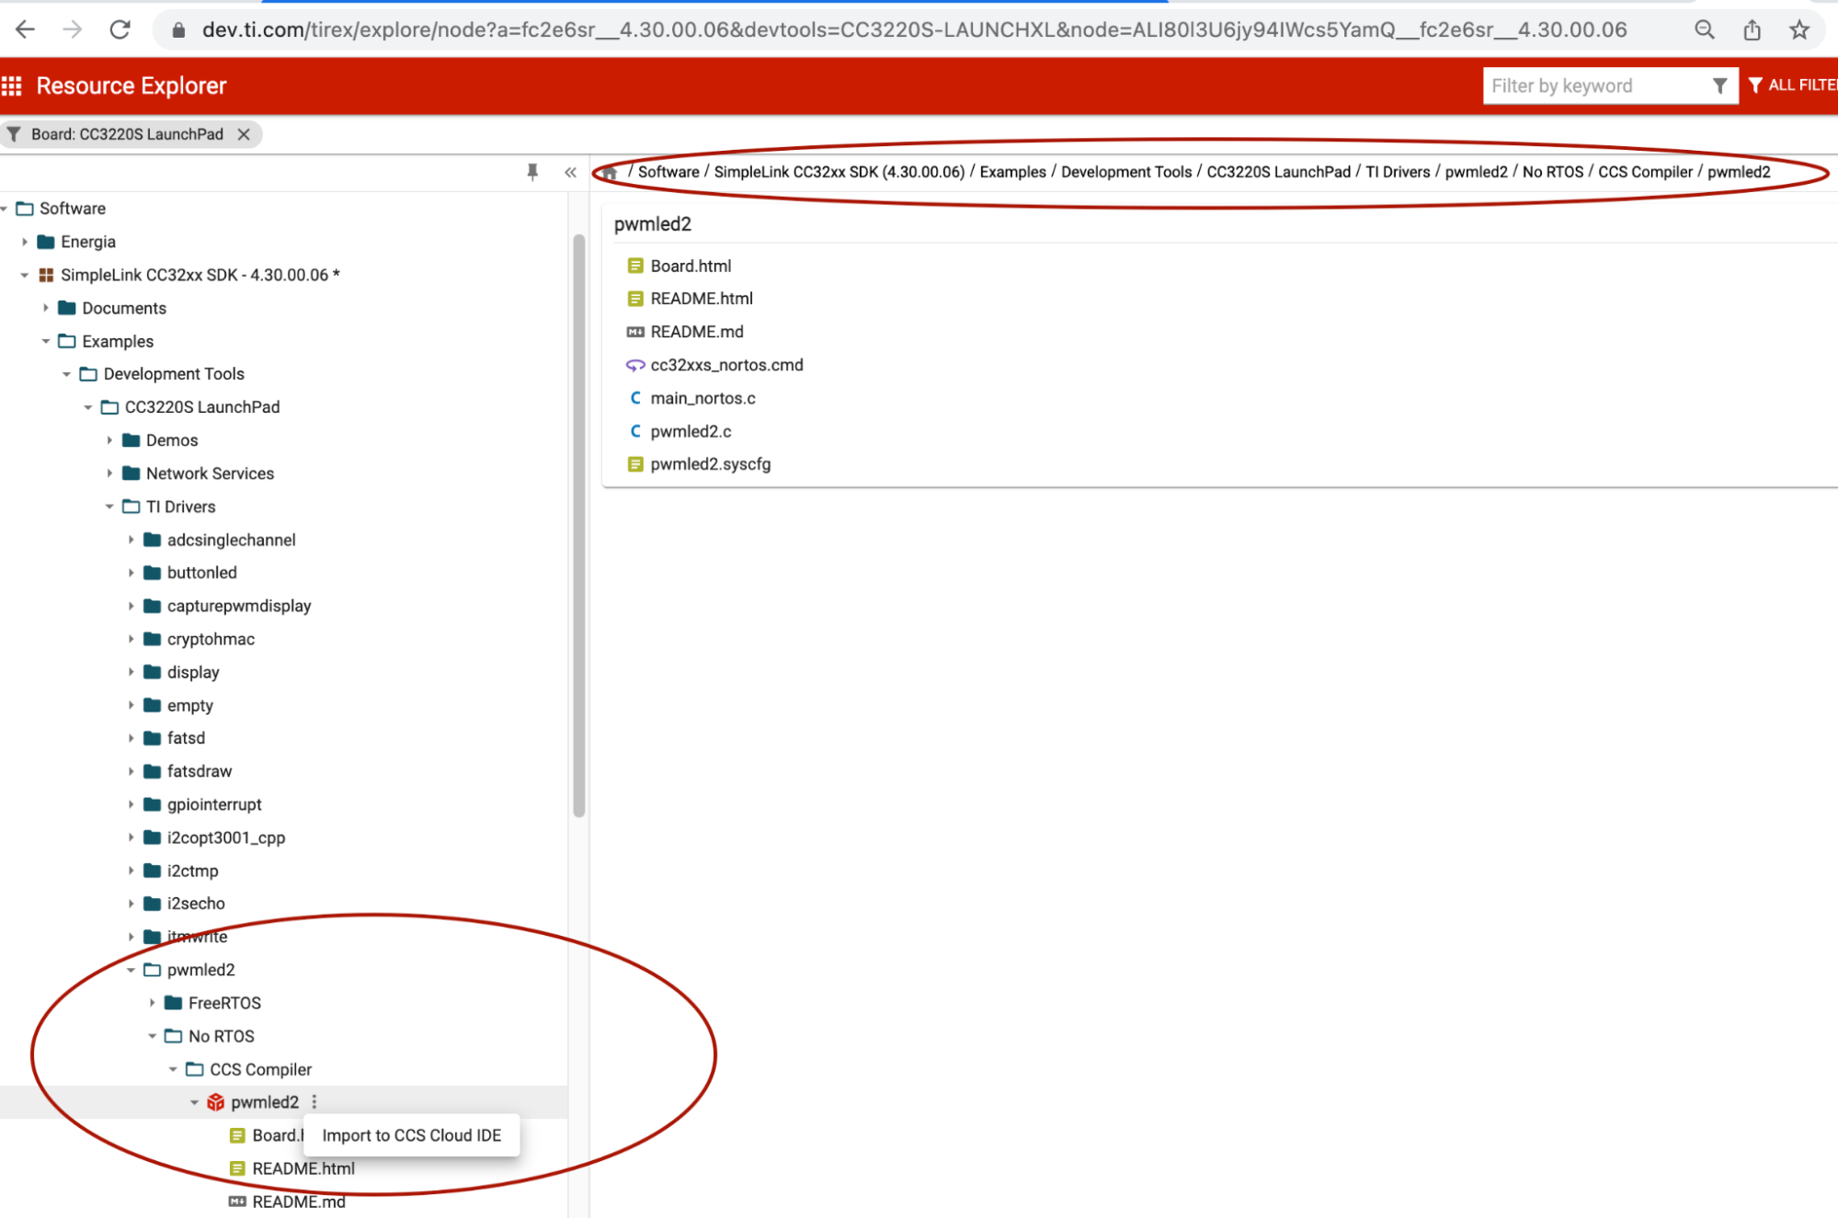
Task: Bookmark page with star icon
Action: (x=1799, y=29)
